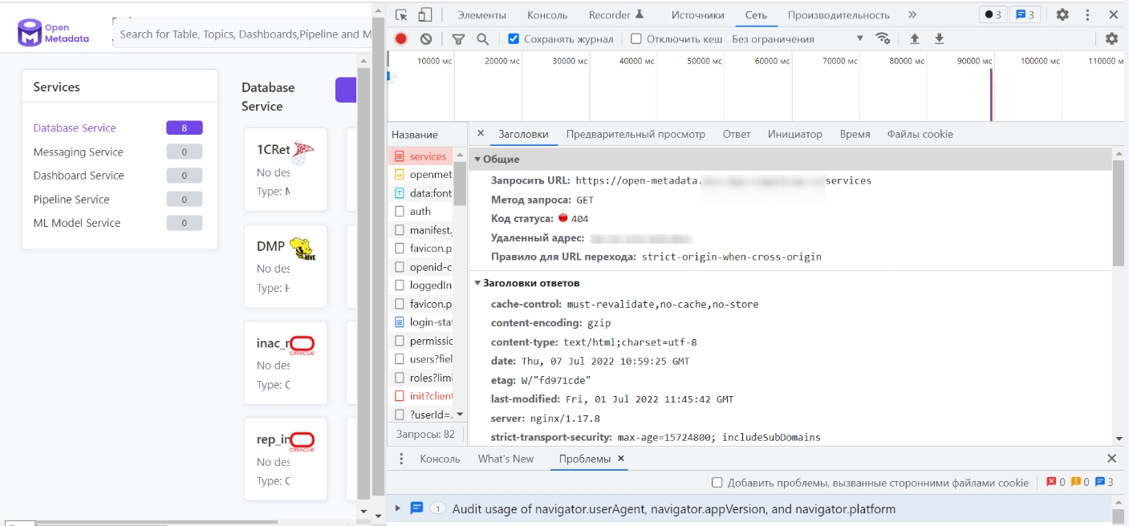Open the Консоль drawer tab

coord(440,459)
